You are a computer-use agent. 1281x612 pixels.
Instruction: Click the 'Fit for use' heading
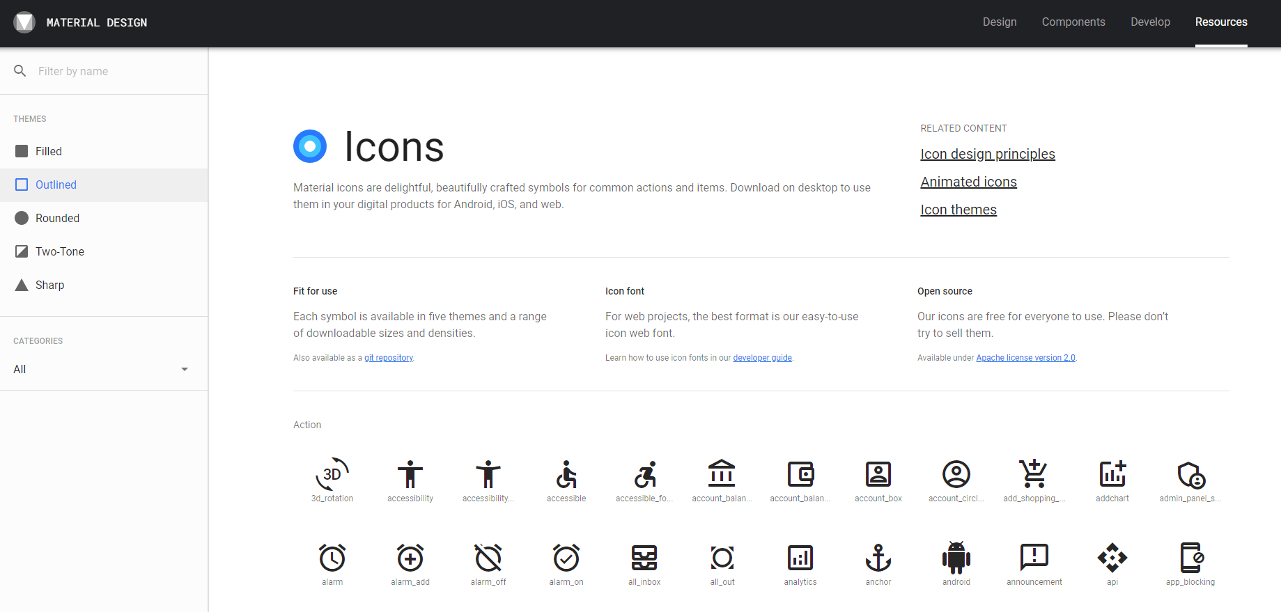315,291
